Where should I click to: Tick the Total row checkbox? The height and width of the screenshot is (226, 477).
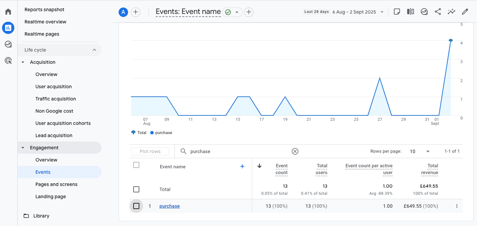[x=136, y=189]
